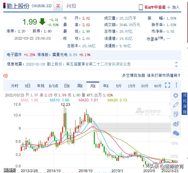The height and width of the screenshot is (173, 188).
Task: Click the MA30: 2.13 indicator label
Action: click(117, 100)
